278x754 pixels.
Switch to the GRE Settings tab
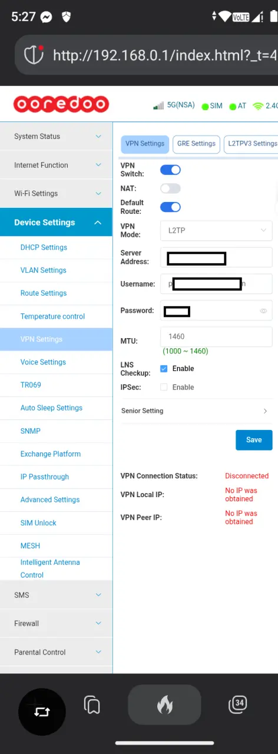(196, 144)
